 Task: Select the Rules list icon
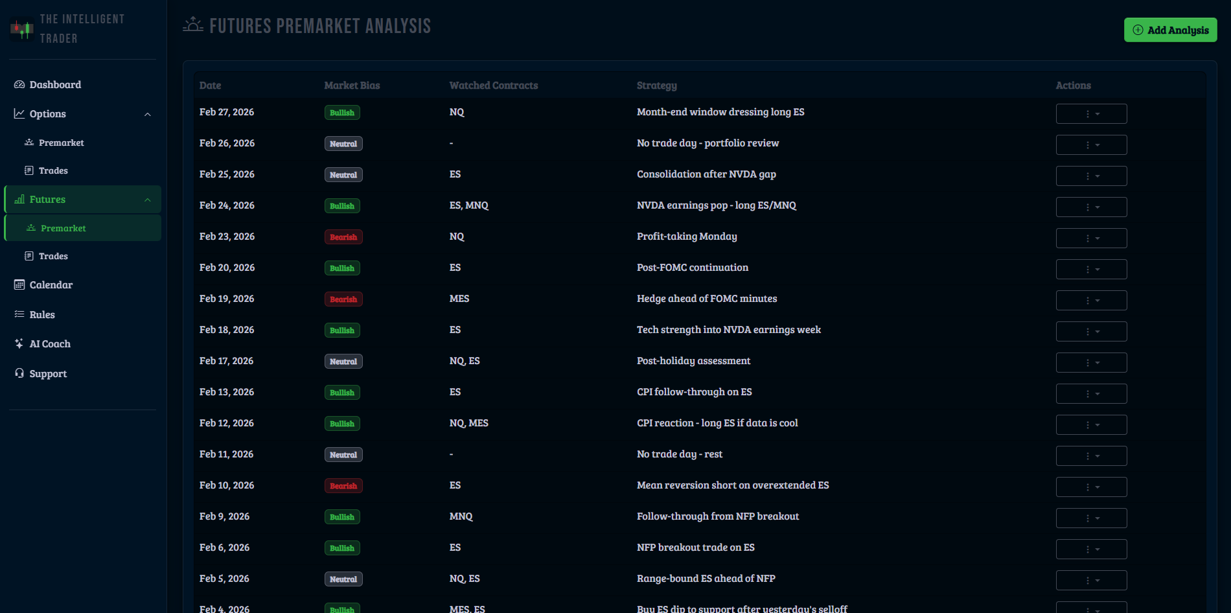(x=19, y=314)
